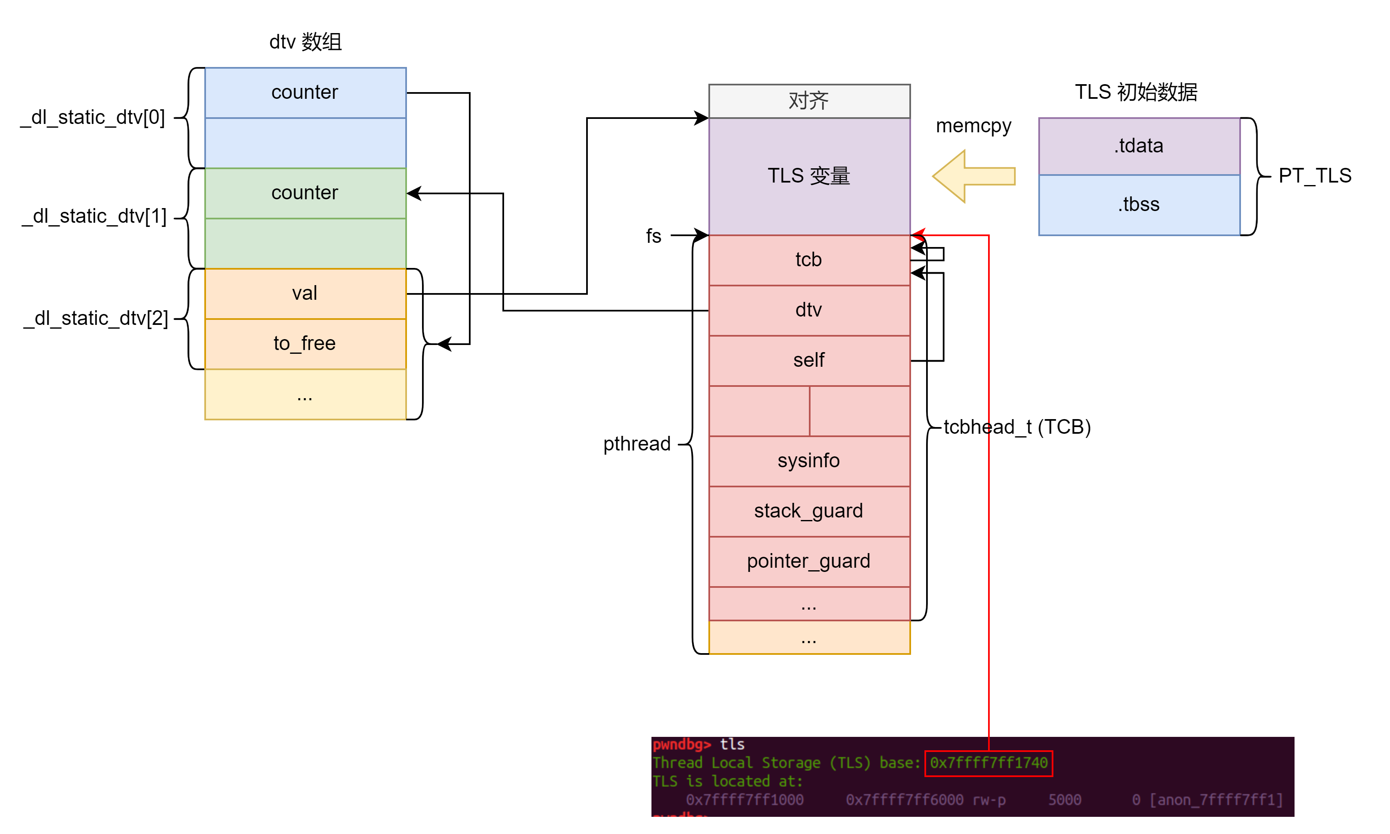This screenshot has height=834, width=1390.
Task: Click the pointer_guard cell
Action: pos(809,561)
